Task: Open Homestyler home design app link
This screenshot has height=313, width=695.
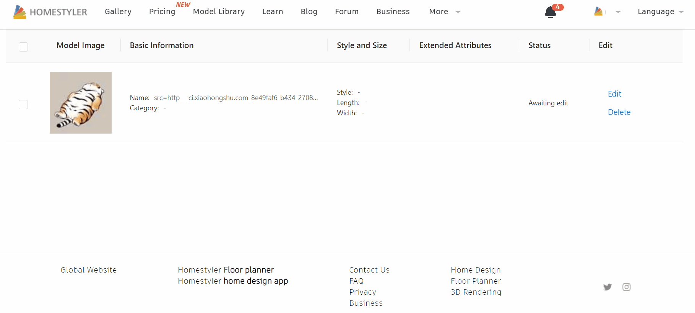Action: pyautogui.click(x=233, y=281)
